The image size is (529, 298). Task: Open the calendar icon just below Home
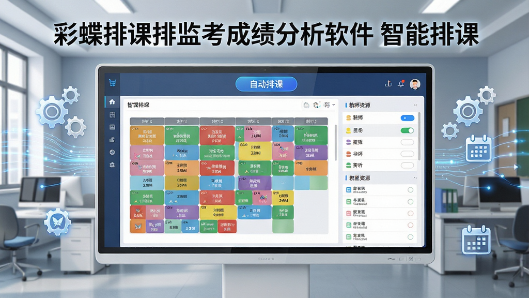click(112, 115)
